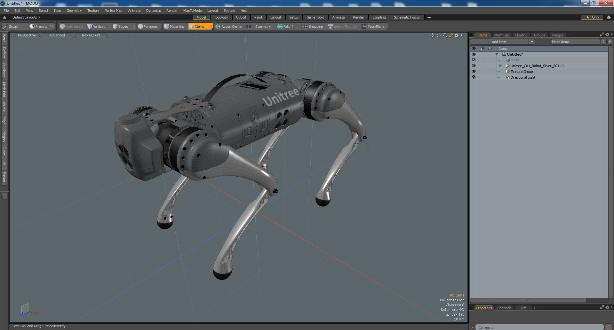Hide the Texture Group via its eye icon
The image size is (614, 330).
(474, 72)
